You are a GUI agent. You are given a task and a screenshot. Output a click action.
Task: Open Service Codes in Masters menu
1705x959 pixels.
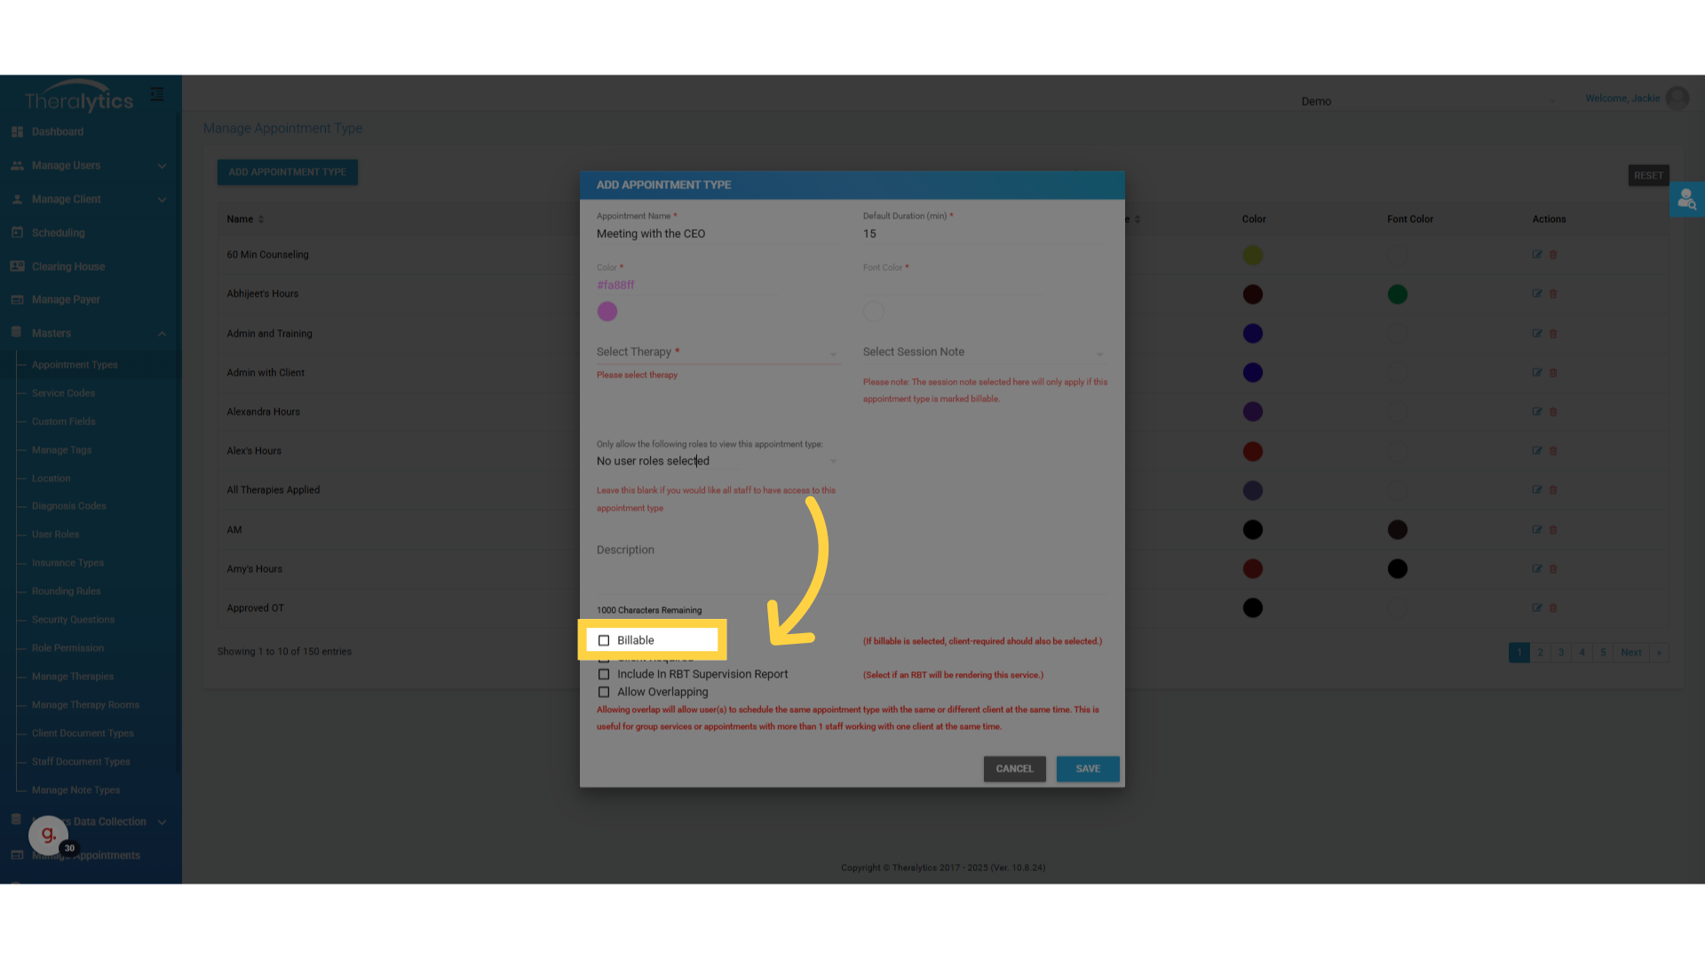coord(63,393)
